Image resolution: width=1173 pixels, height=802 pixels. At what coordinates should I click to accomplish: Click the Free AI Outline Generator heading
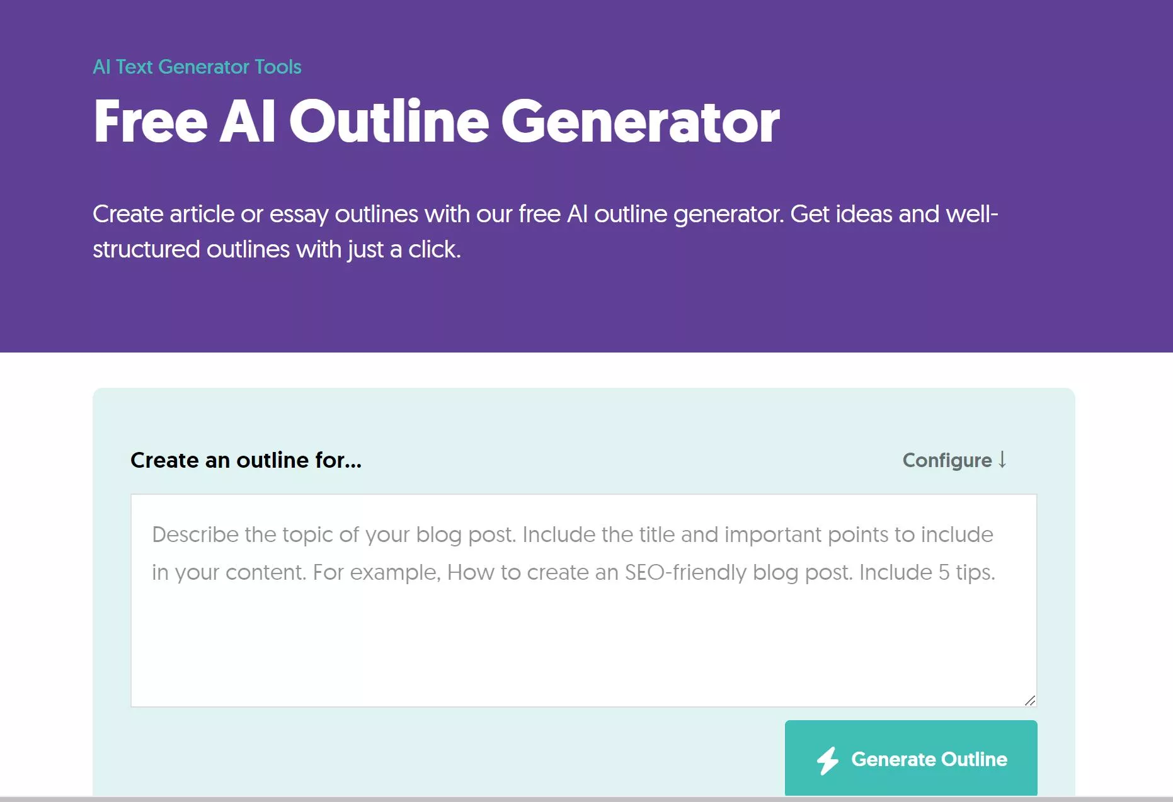click(x=437, y=123)
